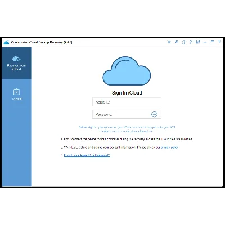The height and width of the screenshot is (225, 225).
Task: Open the Toolkit sidebar tab
Action: click(16, 94)
